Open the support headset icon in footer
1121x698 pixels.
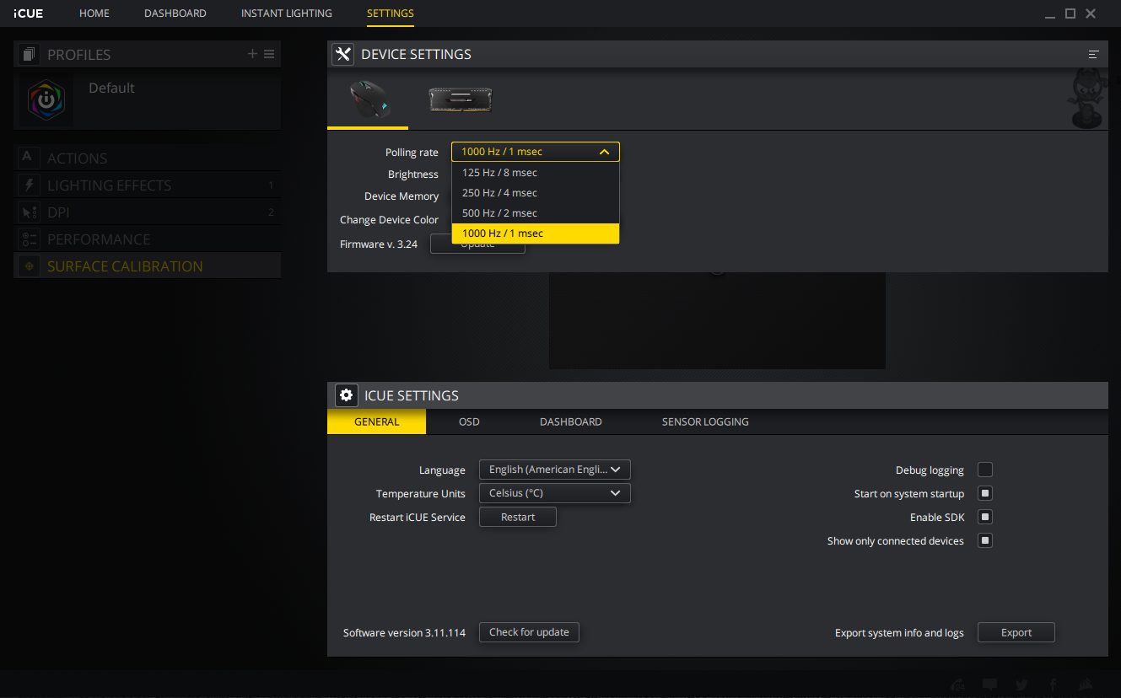(957, 685)
